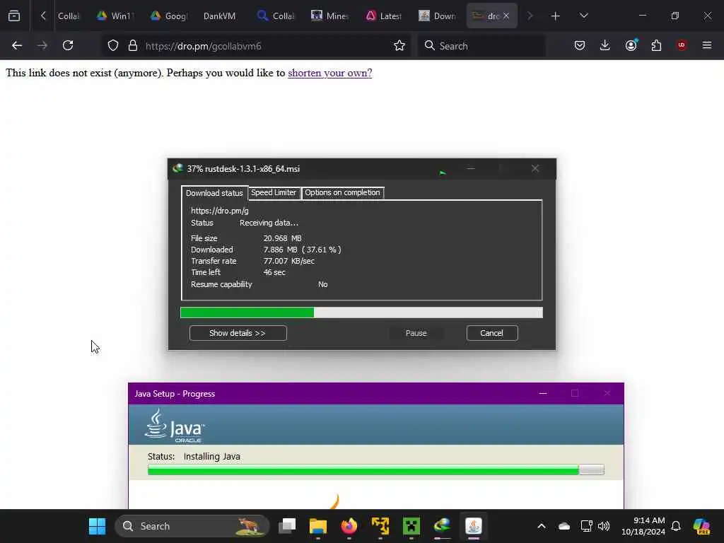
Task: Focus the browser Search box
Action: [481, 46]
